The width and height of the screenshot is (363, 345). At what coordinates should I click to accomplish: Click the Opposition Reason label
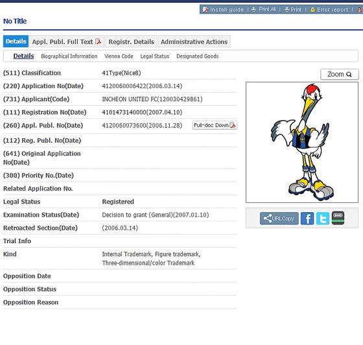(x=30, y=302)
